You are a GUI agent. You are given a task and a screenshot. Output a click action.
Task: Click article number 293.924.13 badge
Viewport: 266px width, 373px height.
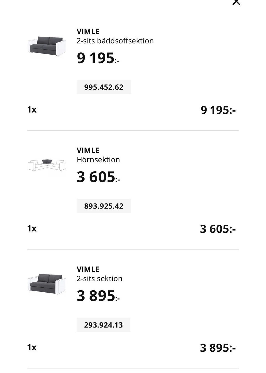coord(103,325)
